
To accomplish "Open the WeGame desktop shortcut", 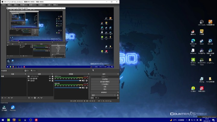I will [193, 51].
